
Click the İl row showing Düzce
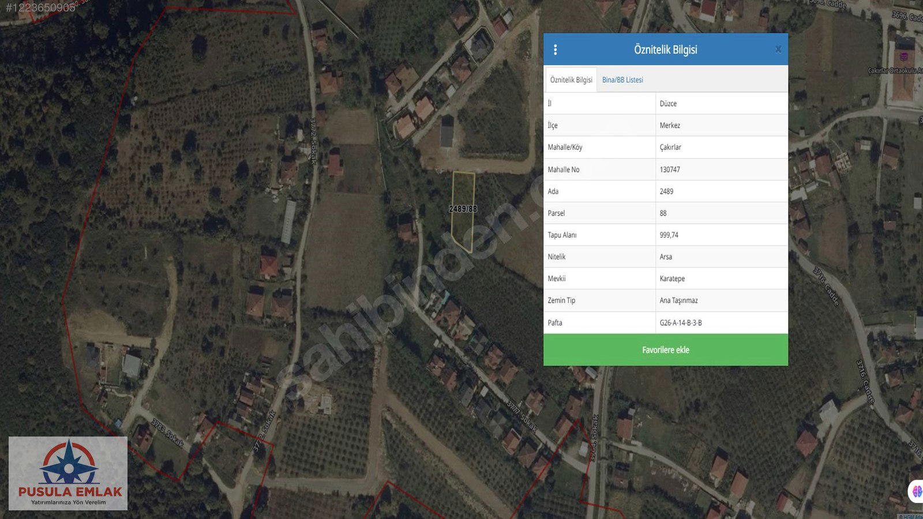pyautogui.click(x=668, y=104)
